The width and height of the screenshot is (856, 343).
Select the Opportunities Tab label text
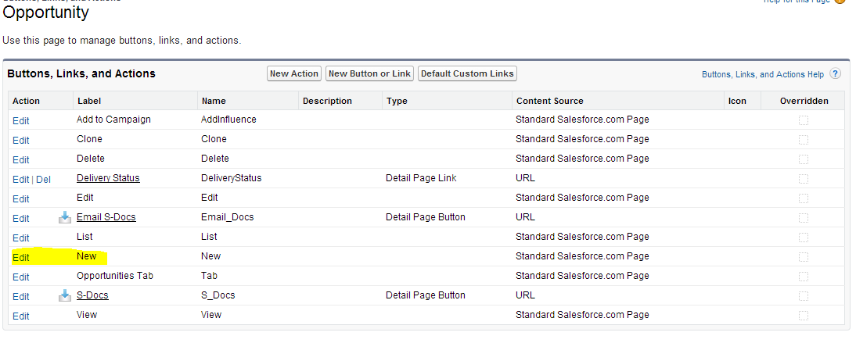(x=115, y=275)
